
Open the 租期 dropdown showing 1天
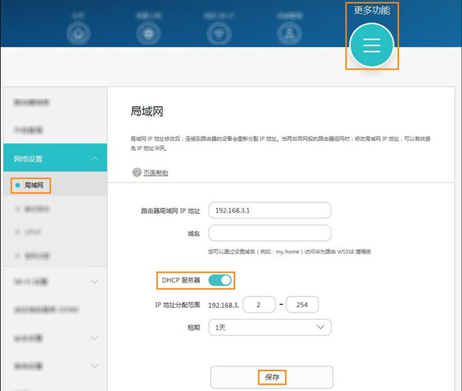[269, 327]
